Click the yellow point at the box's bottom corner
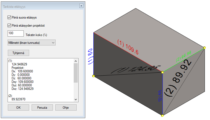 coord(162,116)
